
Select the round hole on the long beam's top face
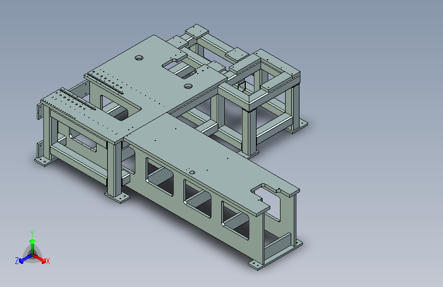[192, 172]
